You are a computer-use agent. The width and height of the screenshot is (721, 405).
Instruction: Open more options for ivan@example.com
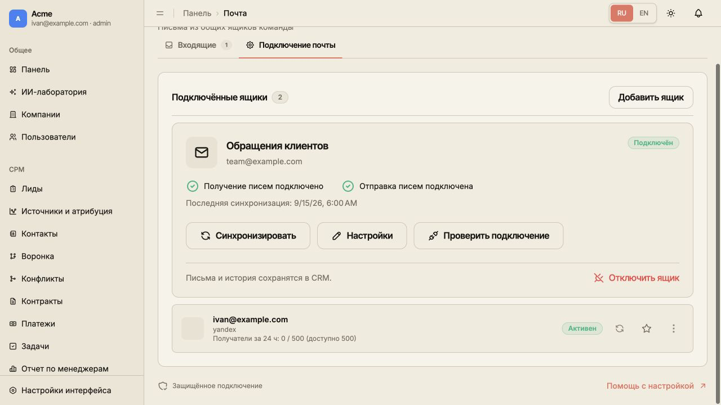pos(674,328)
